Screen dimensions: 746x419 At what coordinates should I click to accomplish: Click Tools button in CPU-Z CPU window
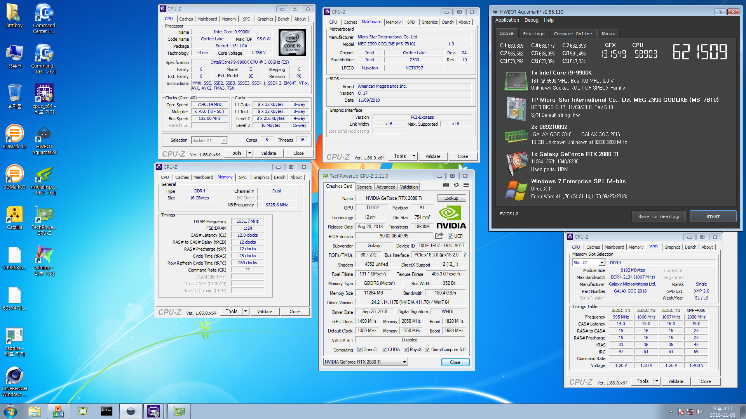point(235,153)
